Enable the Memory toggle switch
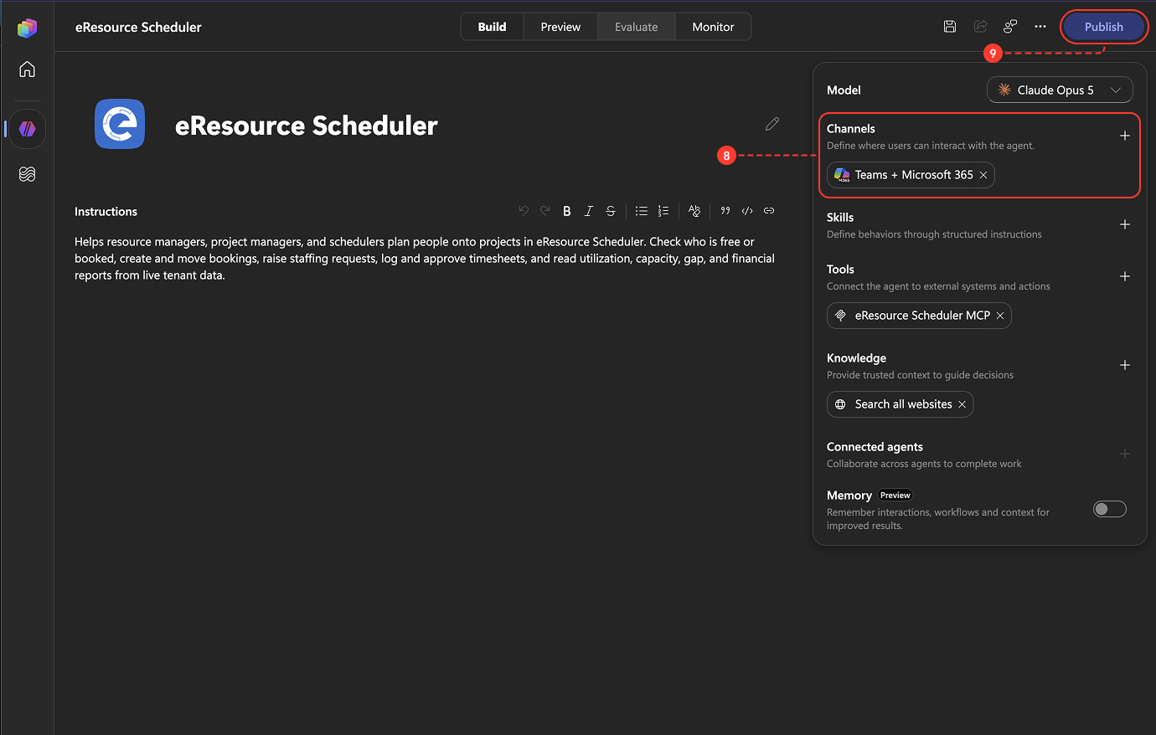The image size is (1156, 735). coord(1110,509)
